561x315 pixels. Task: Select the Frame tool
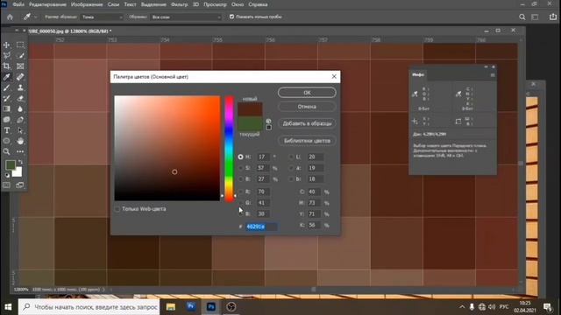click(20, 66)
